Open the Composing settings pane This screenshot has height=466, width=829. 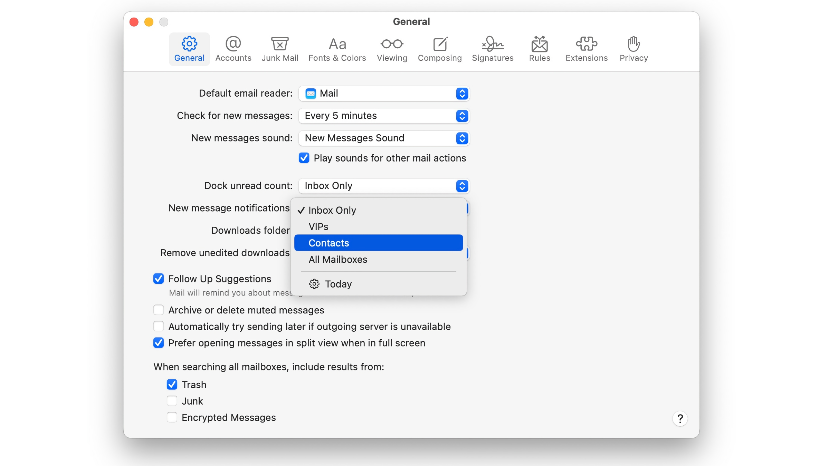(440, 48)
